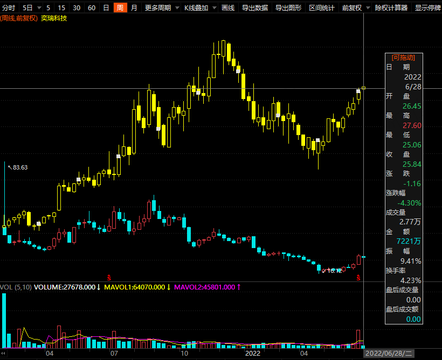The height and width of the screenshot is (360, 442).
Task: Click the 涨跌 value -1.16
Action: 412,184
